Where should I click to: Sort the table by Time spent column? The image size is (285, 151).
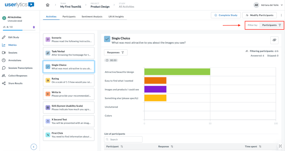coord(260,147)
